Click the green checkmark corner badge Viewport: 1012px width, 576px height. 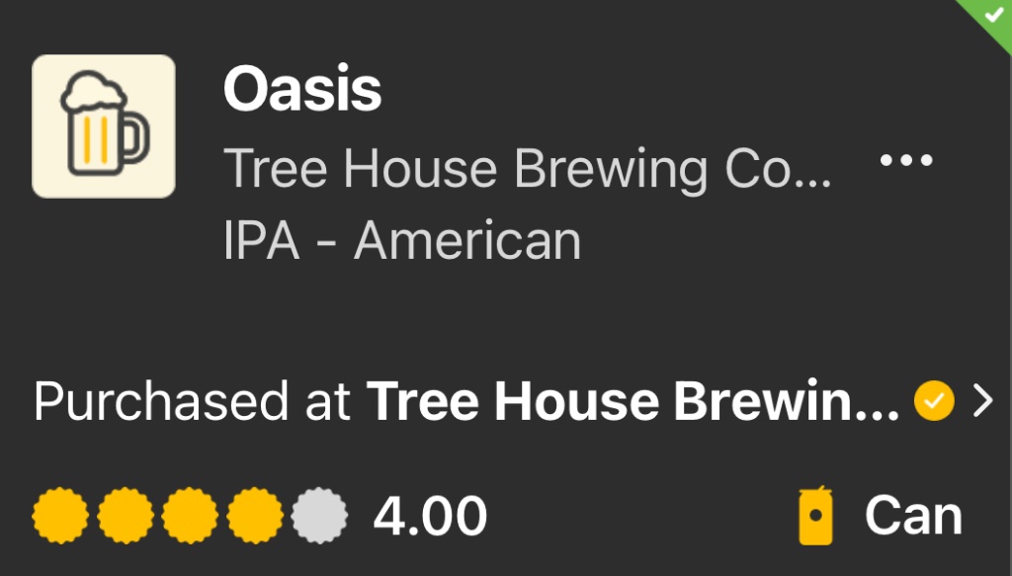click(x=990, y=15)
